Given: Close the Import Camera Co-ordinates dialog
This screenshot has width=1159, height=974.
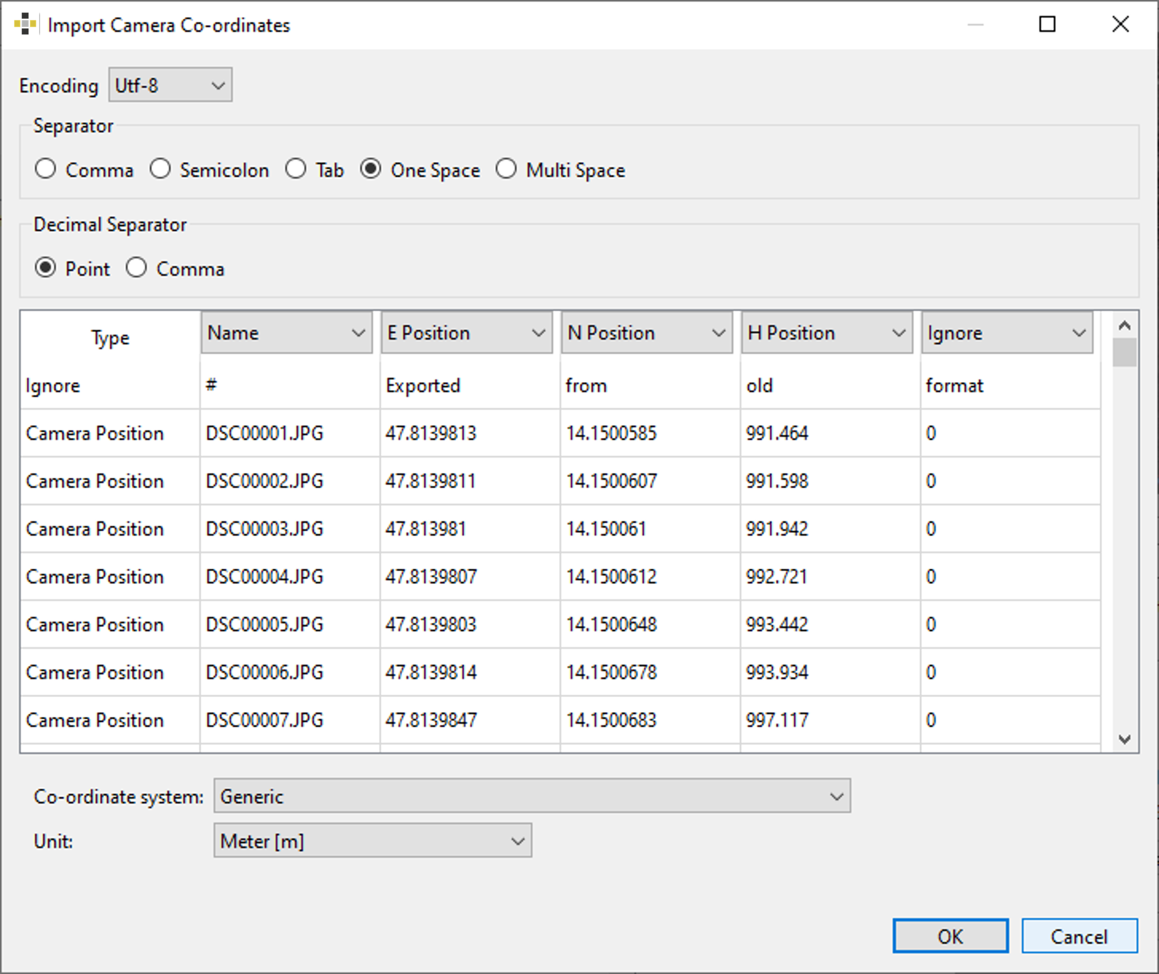Looking at the screenshot, I should [1120, 24].
